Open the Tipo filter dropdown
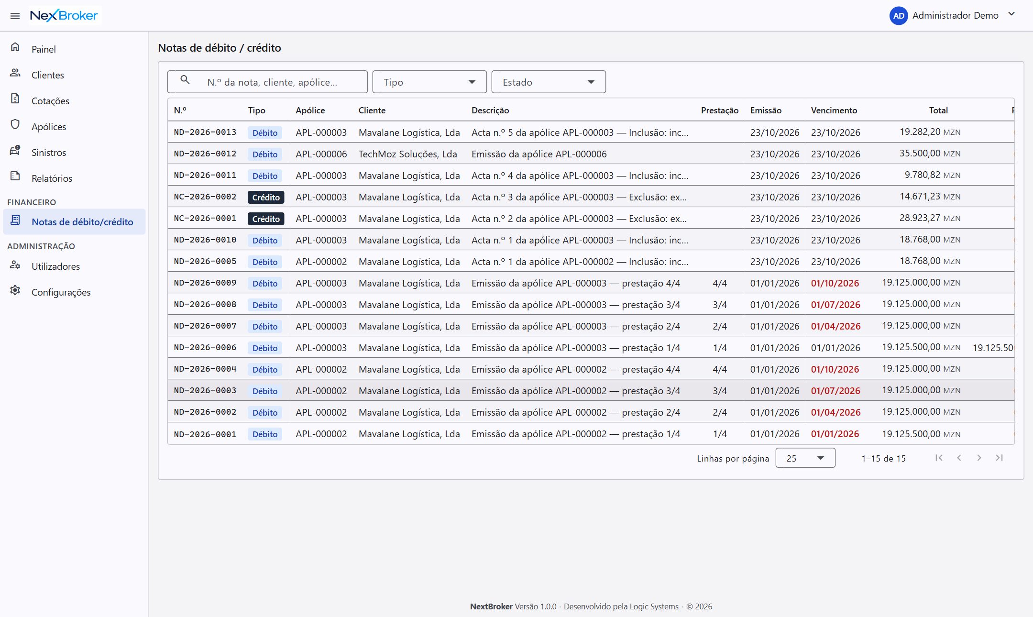 [x=429, y=82]
